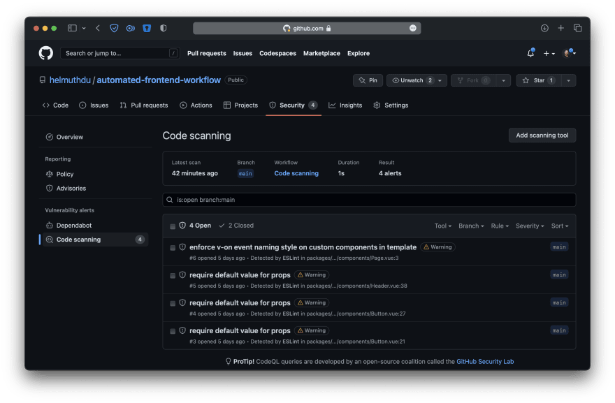Show the 2 Closed alerts

pyautogui.click(x=236, y=226)
